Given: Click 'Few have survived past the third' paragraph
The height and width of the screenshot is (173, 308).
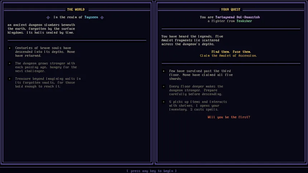Looking at the screenshot, I should coord(201,75).
